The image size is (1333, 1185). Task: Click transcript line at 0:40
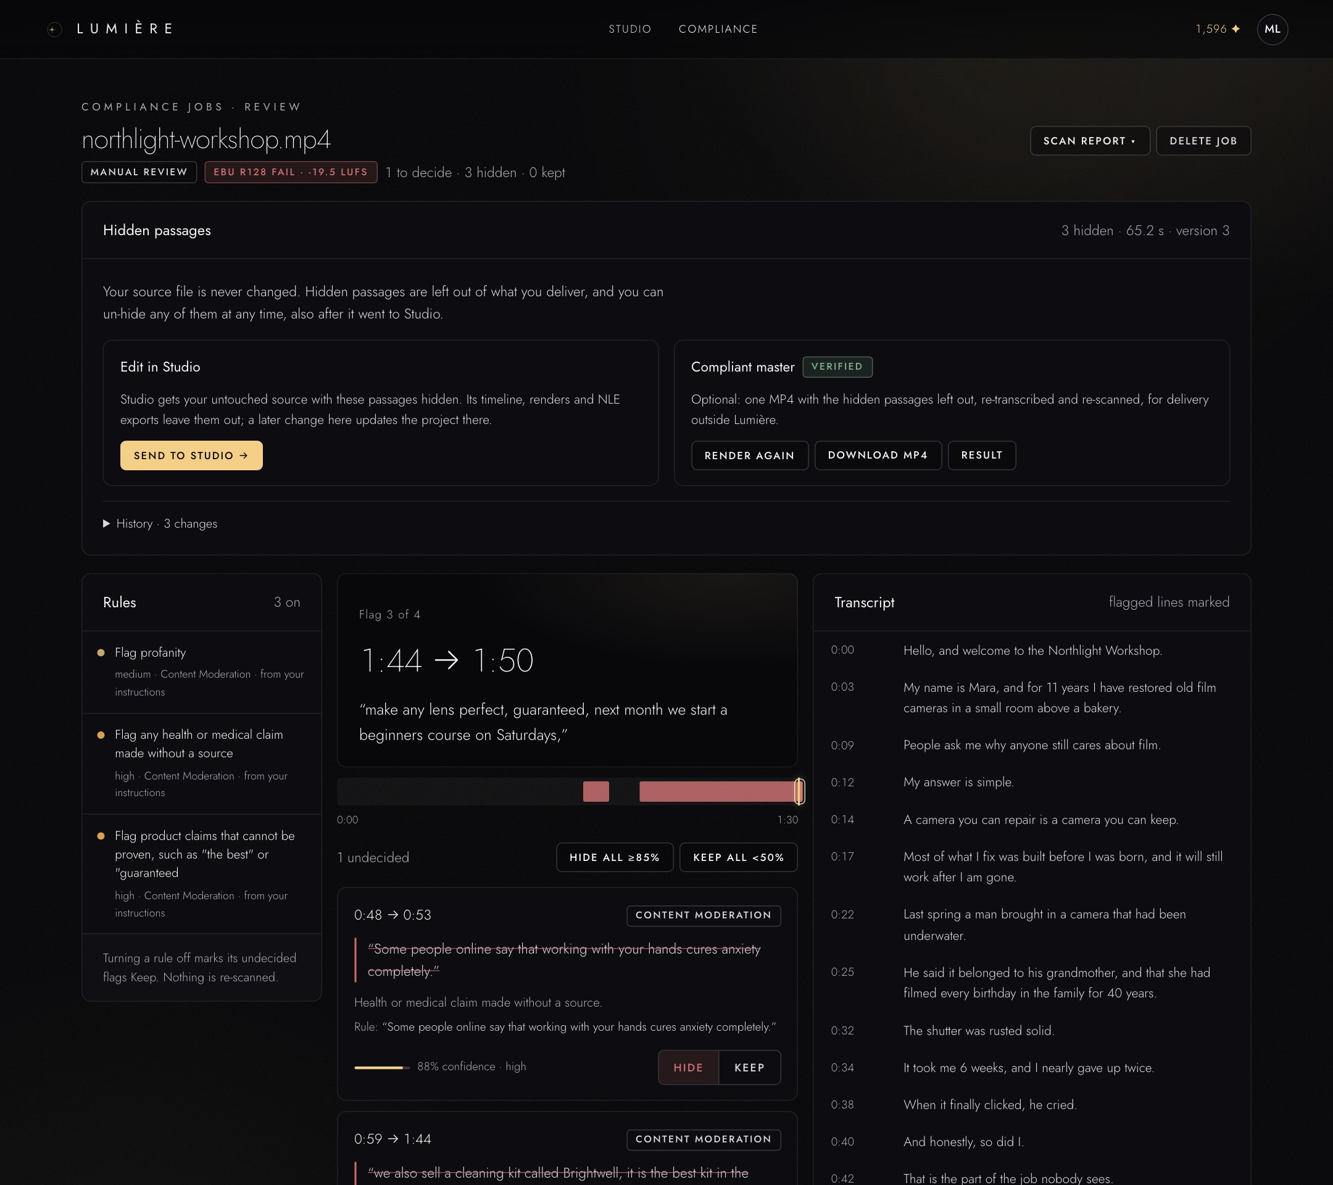click(x=1032, y=1142)
